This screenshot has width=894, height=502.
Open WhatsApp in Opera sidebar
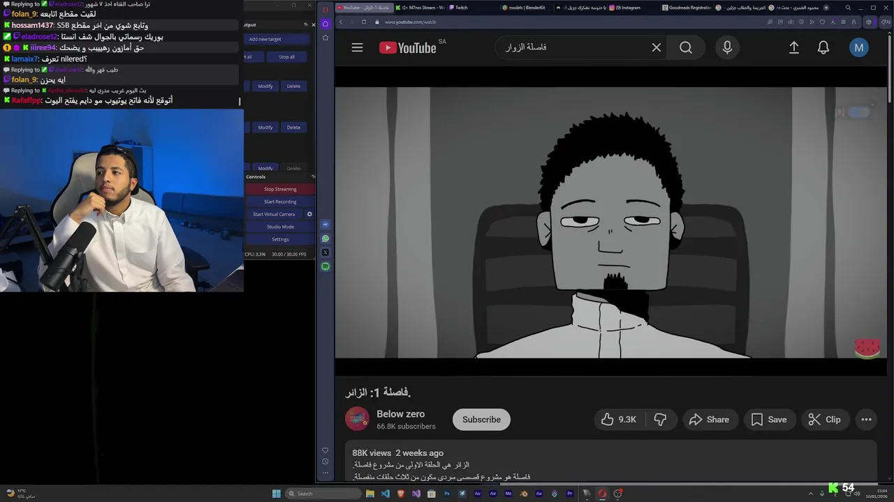point(325,238)
